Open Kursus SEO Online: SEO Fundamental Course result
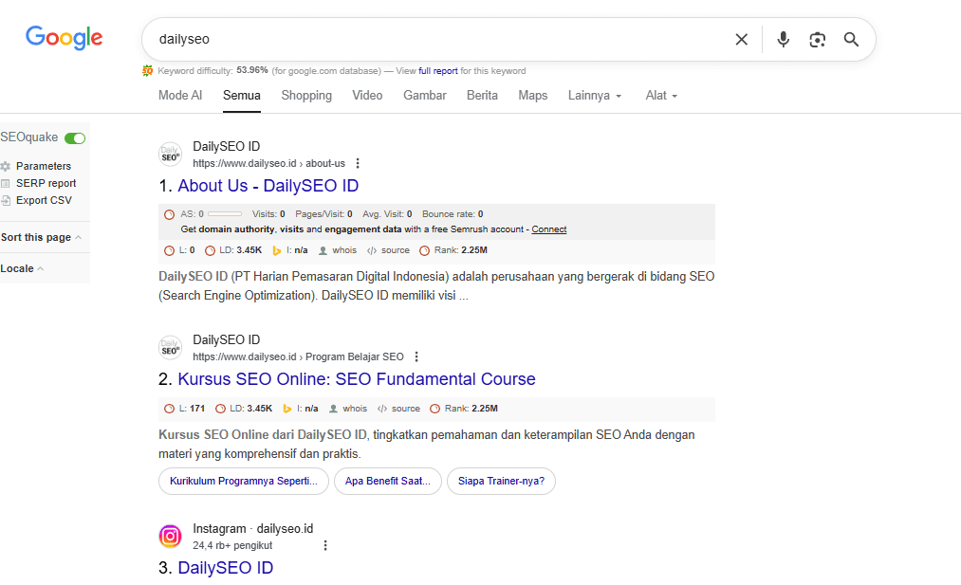 click(356, 379)
